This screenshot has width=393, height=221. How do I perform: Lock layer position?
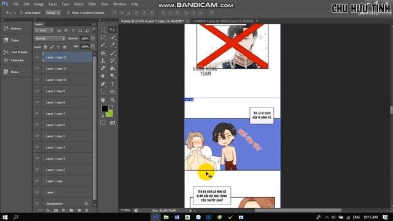point(58,47)
